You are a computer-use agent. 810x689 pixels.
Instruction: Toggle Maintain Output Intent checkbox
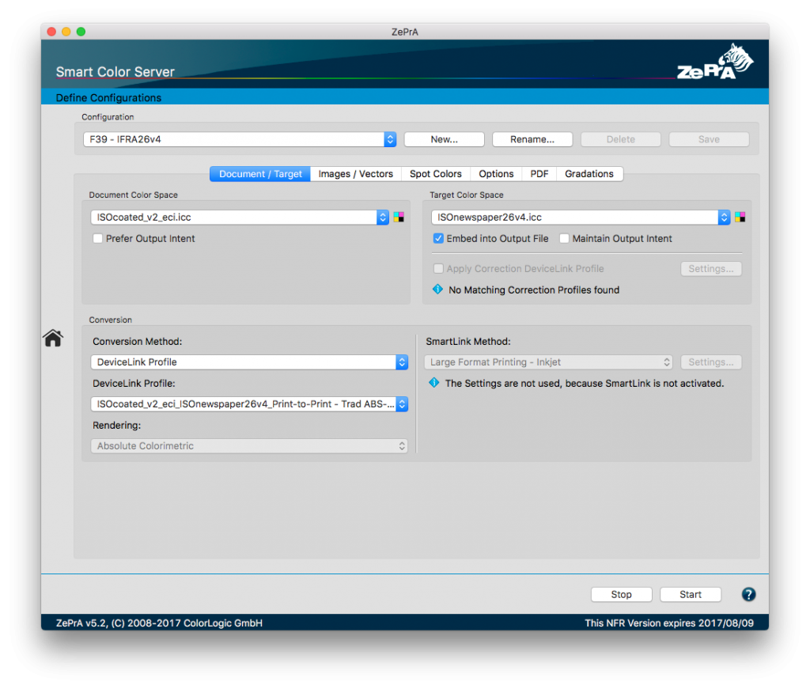tap(564, 238)
